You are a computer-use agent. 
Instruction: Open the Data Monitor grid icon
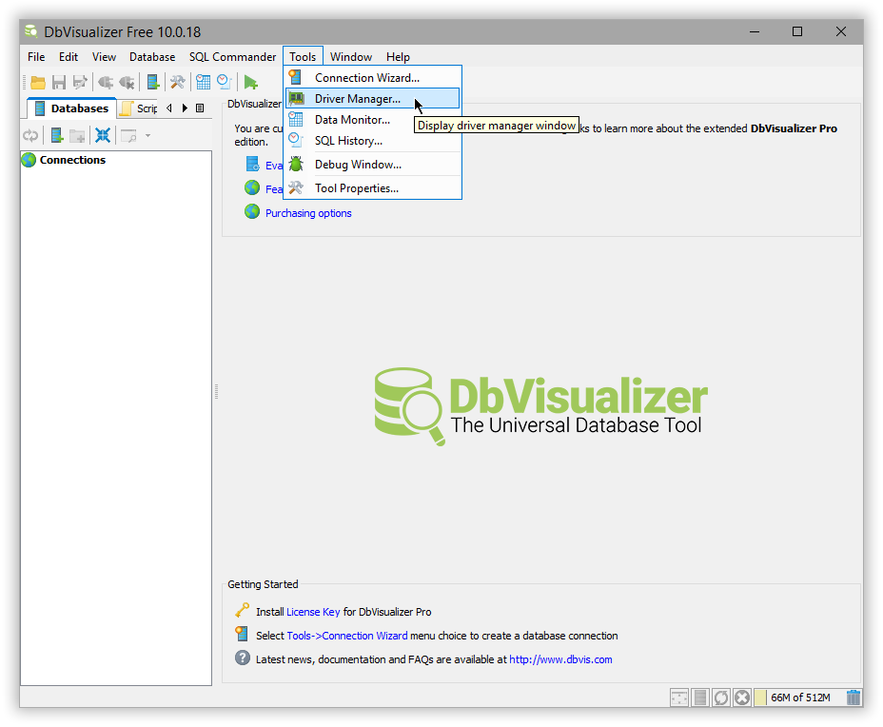203,82
